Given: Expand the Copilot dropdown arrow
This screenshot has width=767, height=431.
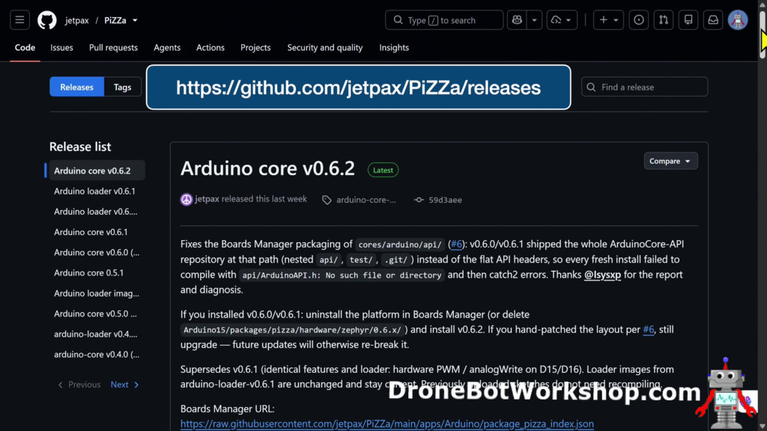Looking at the screenshot, I should coord(535,20).
